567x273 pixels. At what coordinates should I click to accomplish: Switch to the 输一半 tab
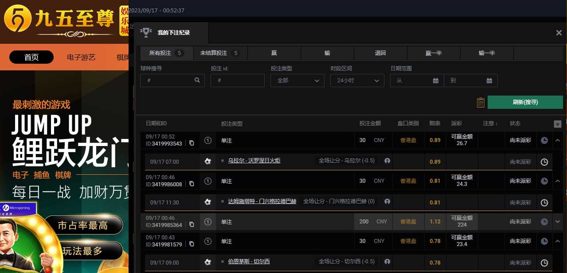click(487, 53)
